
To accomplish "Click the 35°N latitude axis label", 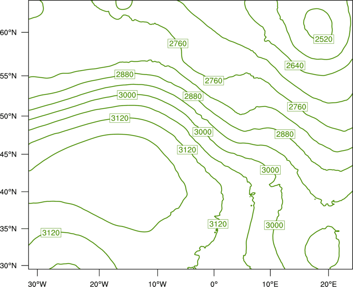I will pyautogui.click(x=8, y=229).
